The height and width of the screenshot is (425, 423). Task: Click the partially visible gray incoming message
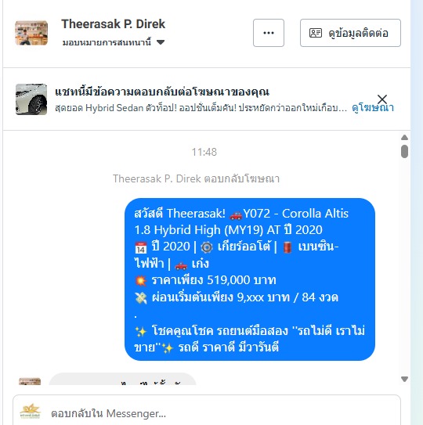click(x=122, y=379)
